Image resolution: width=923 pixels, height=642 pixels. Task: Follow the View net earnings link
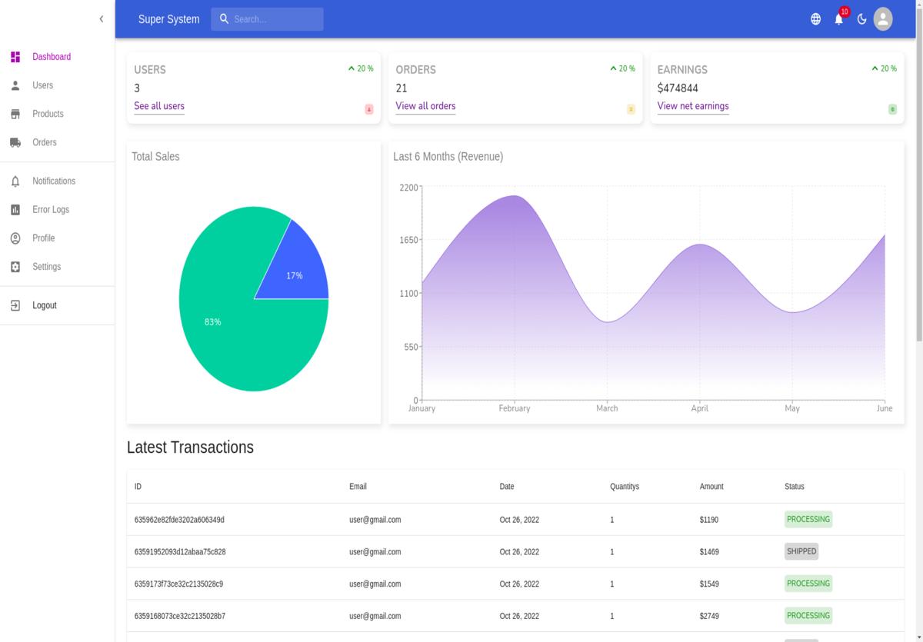pyautogui.click(x=693, y=106)
